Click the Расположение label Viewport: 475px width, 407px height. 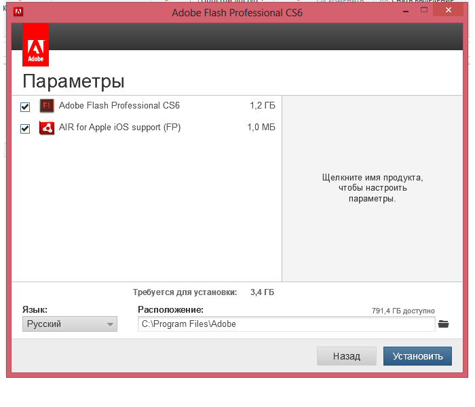coord(170,309)
